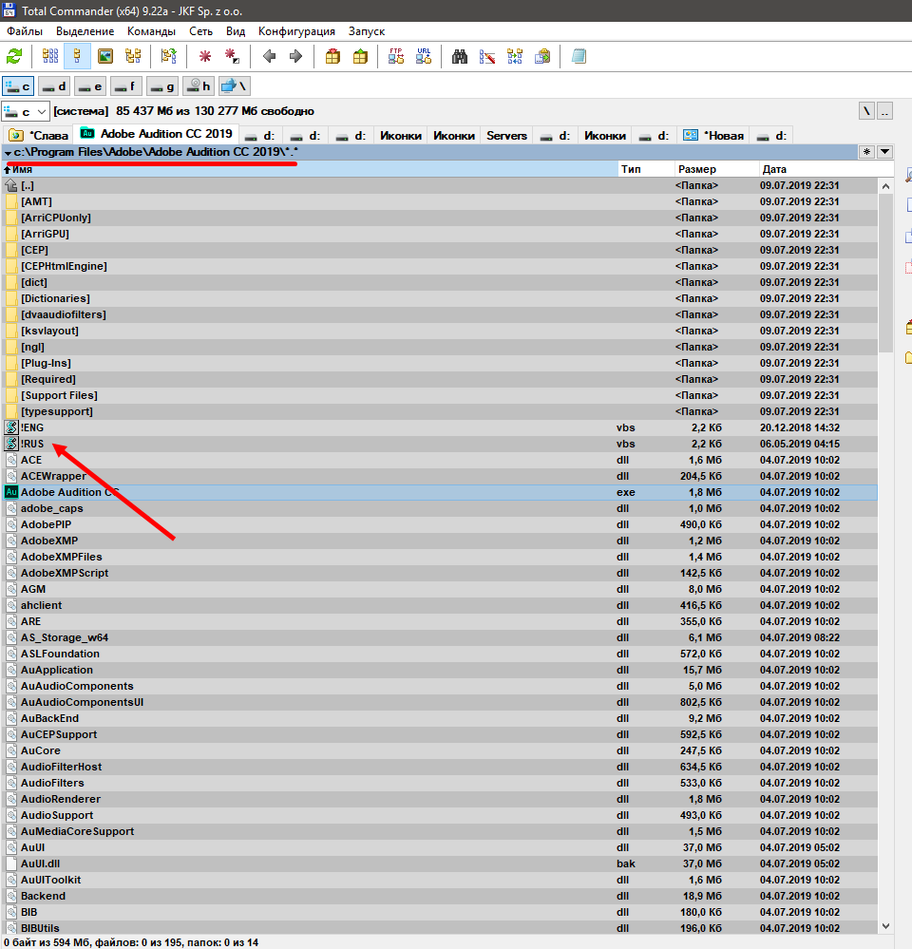This screenshot has height=949, width=912.
Task: Click the green Refresh panel icon
Action: [x=14, y=57]
